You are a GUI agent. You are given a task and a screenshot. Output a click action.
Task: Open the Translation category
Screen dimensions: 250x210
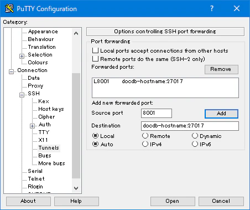click(41, 47)
